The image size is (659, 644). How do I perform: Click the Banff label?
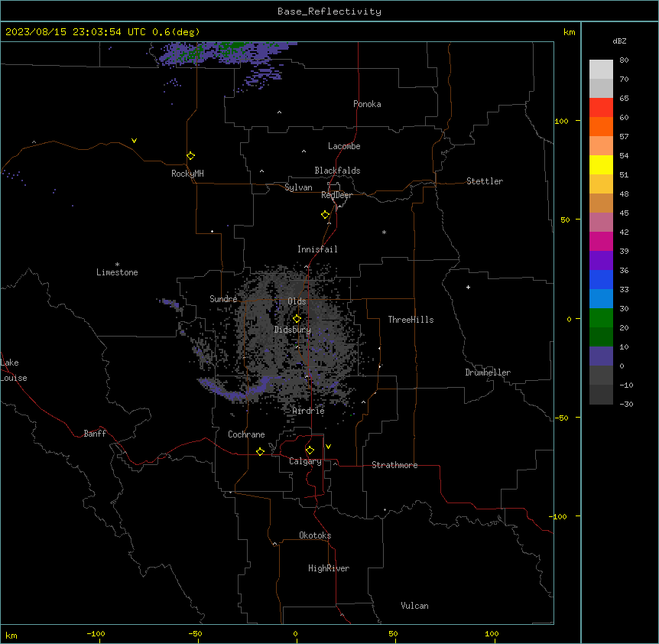(95, 434)
